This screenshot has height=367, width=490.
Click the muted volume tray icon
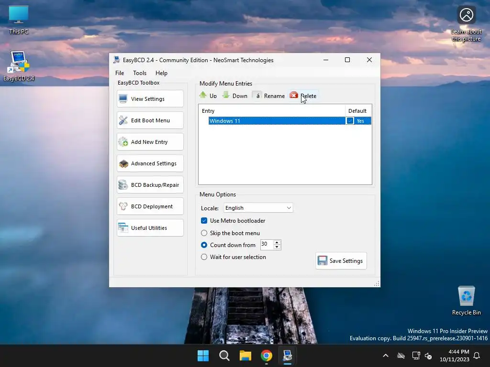click(428, 356)
